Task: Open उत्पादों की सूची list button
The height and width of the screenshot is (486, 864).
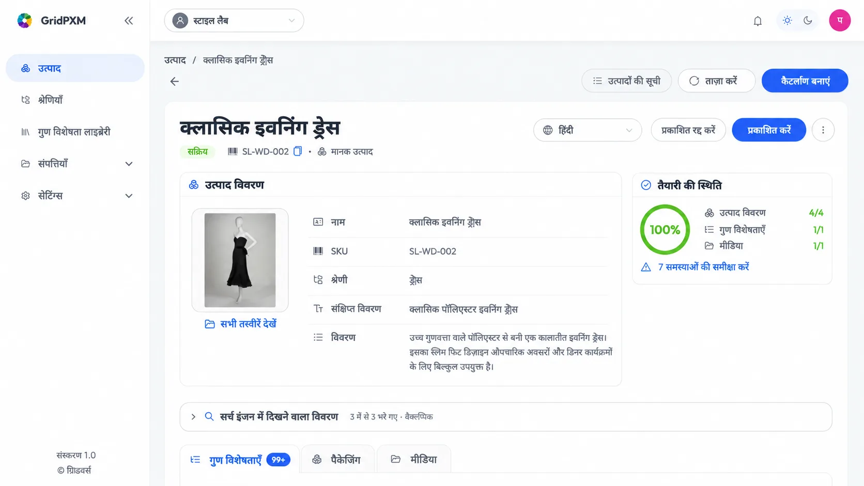Action: (626, 81)
